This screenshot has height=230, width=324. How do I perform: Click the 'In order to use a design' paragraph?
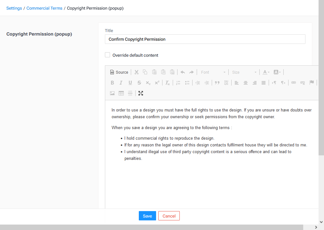(212, 113)
